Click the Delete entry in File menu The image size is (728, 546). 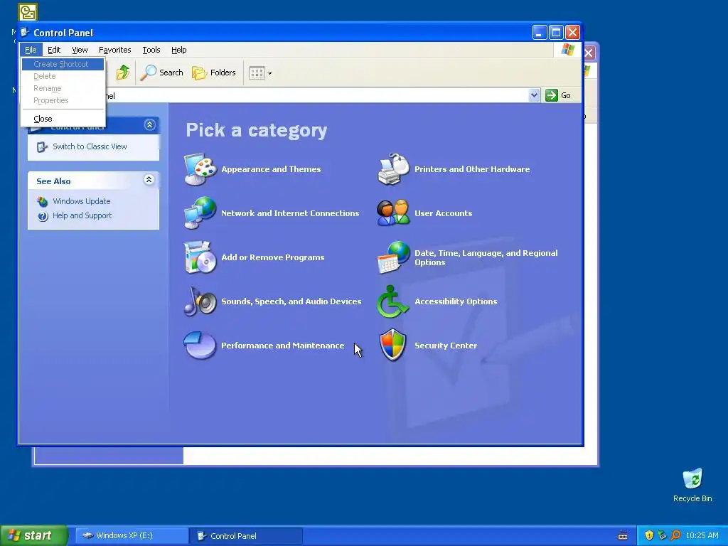63,76
